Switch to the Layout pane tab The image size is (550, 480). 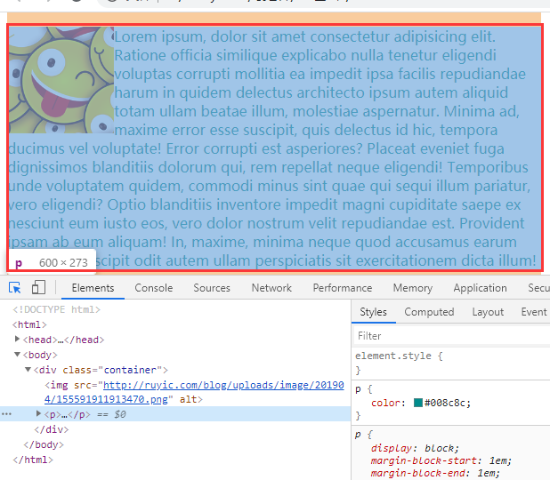[x=488, y=312]
